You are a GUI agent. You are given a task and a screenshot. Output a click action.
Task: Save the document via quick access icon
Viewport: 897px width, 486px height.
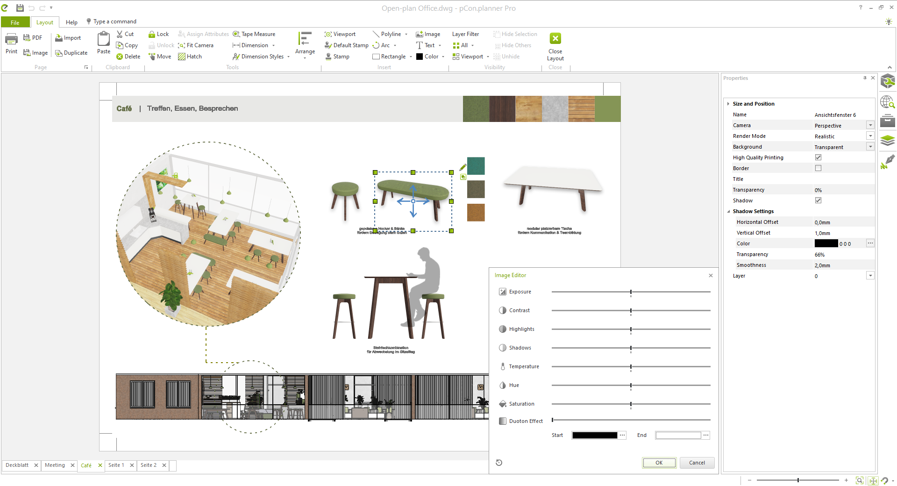[20, 8]
